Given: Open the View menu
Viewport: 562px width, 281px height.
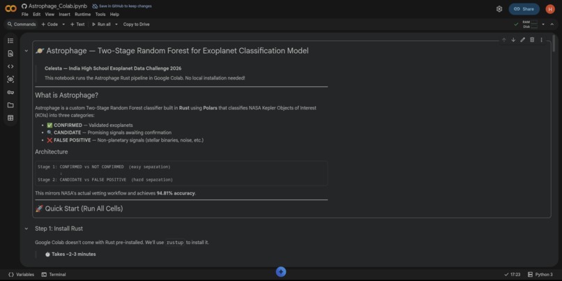Looking at the screenshot, I should pyautogui.click(x=50, y=15).
